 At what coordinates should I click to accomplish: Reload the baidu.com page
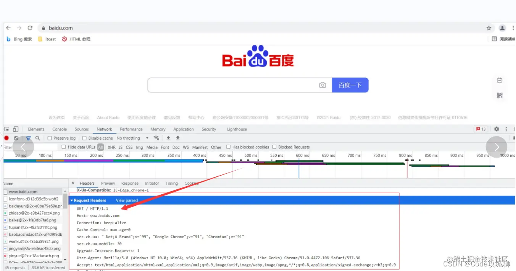click(30, 28)
